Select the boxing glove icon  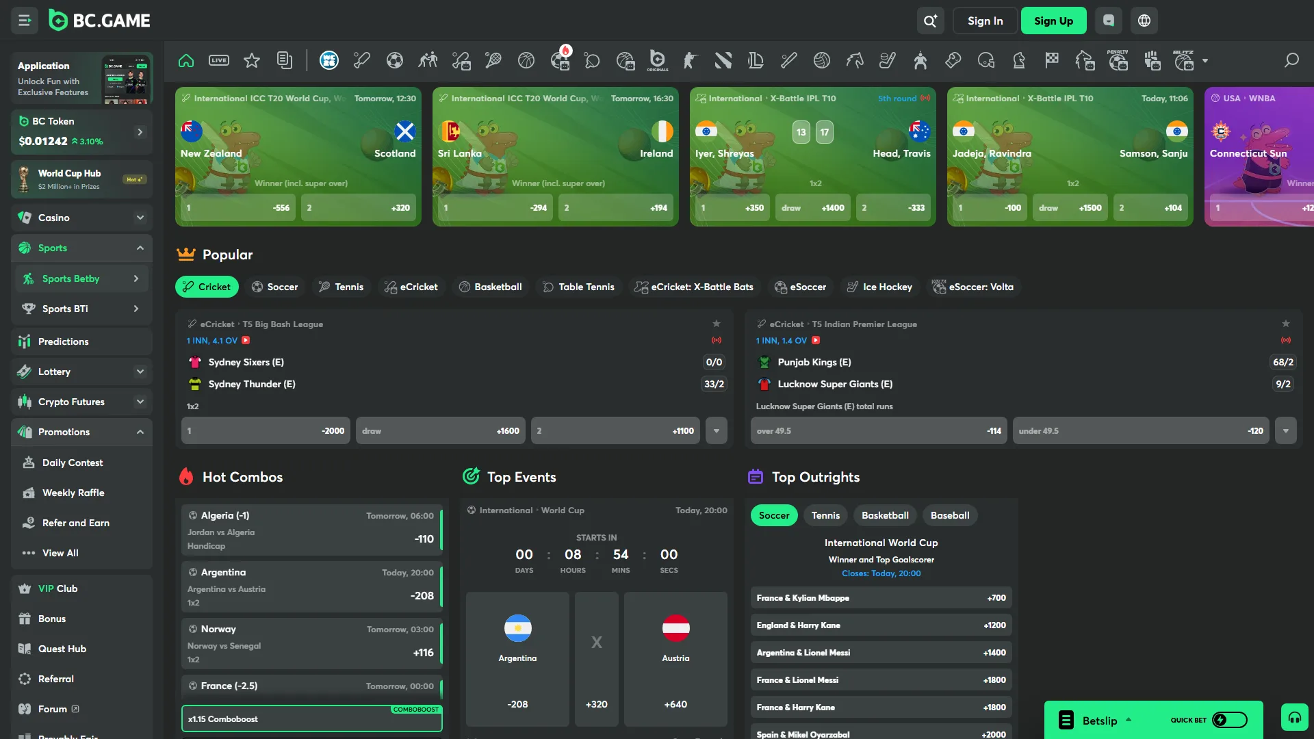click(953, 60)
